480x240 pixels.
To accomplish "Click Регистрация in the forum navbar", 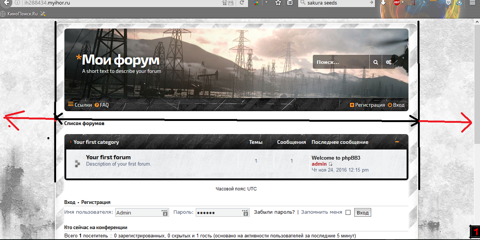I will 367,105.
